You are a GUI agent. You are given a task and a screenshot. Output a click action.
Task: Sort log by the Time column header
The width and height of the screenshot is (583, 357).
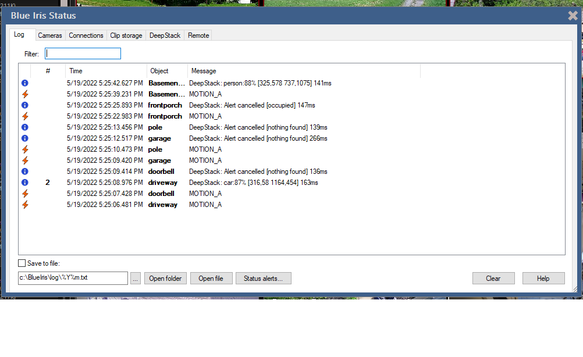[x=106, y=71]
